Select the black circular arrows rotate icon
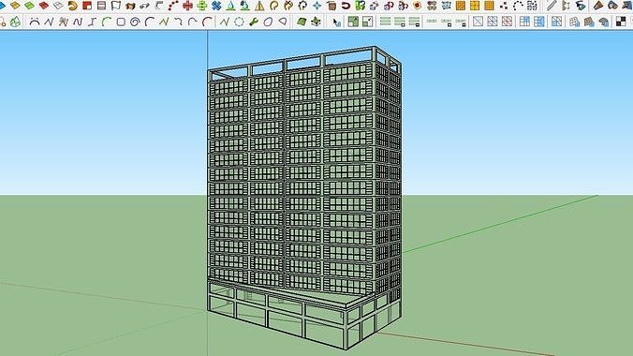633x356 pixels. pyautogui.click(x=302, y=6)
